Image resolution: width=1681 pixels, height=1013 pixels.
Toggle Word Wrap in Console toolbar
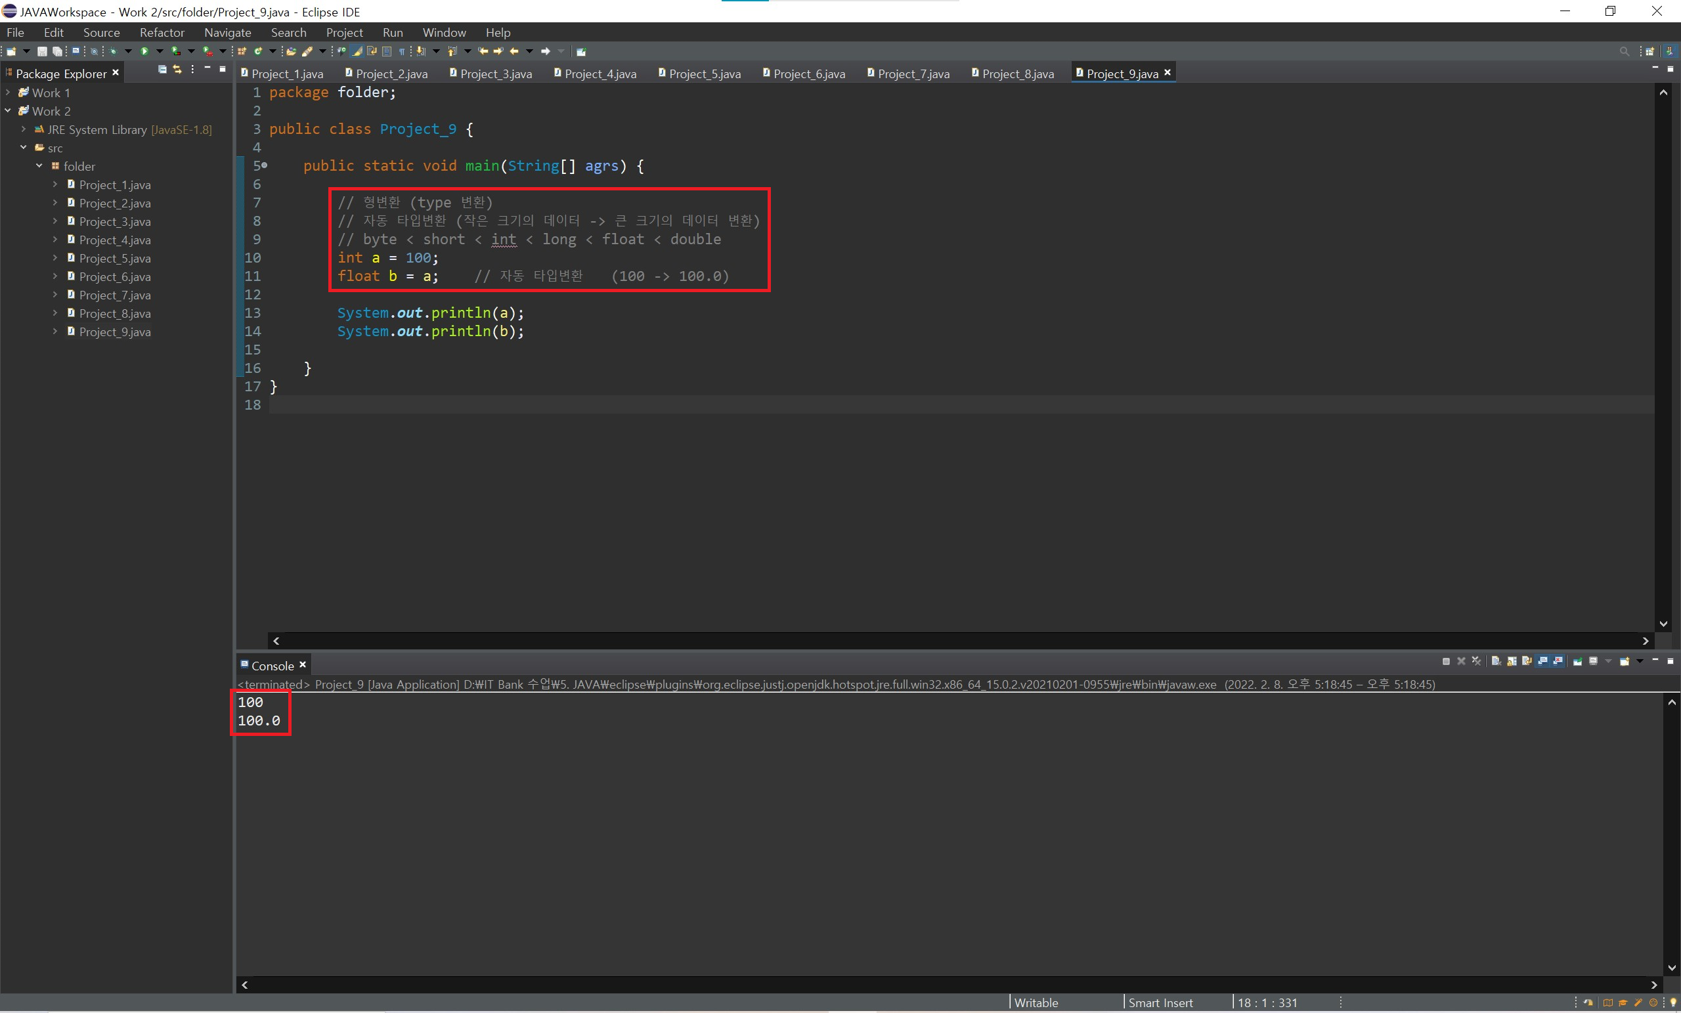[1527, 661]
